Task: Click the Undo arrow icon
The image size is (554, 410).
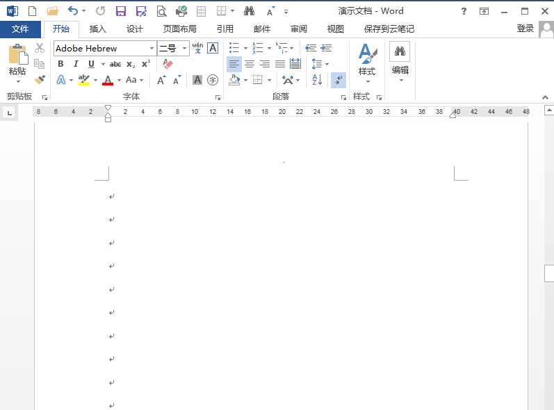Action: point(73,11)
